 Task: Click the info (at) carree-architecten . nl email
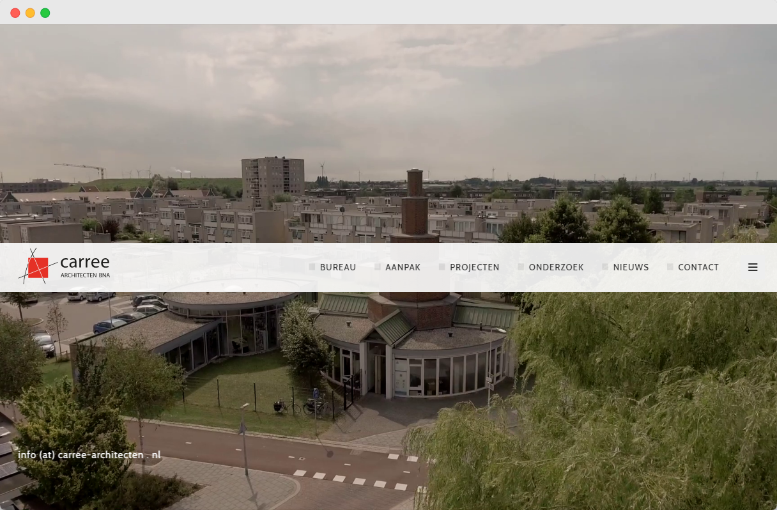pyautogui.click(x=89, y=455)
